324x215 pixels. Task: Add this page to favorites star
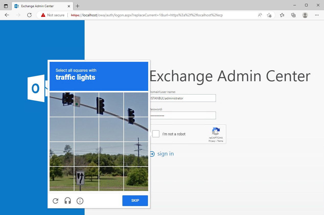(269, 15)
